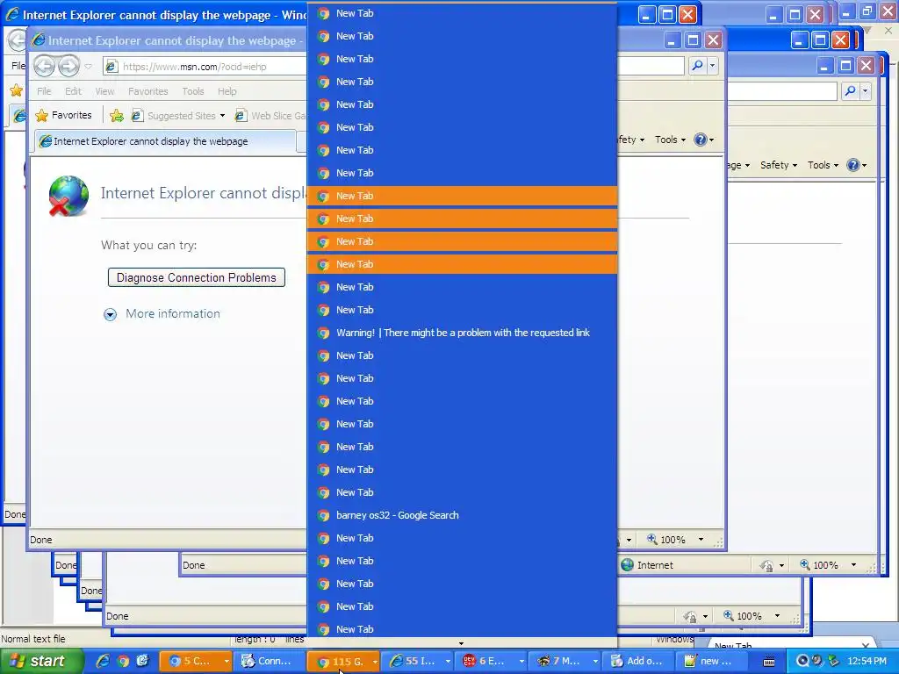Click the Favorites star button on the favorites bar
The image size is (899, 674).
(63, 115)
